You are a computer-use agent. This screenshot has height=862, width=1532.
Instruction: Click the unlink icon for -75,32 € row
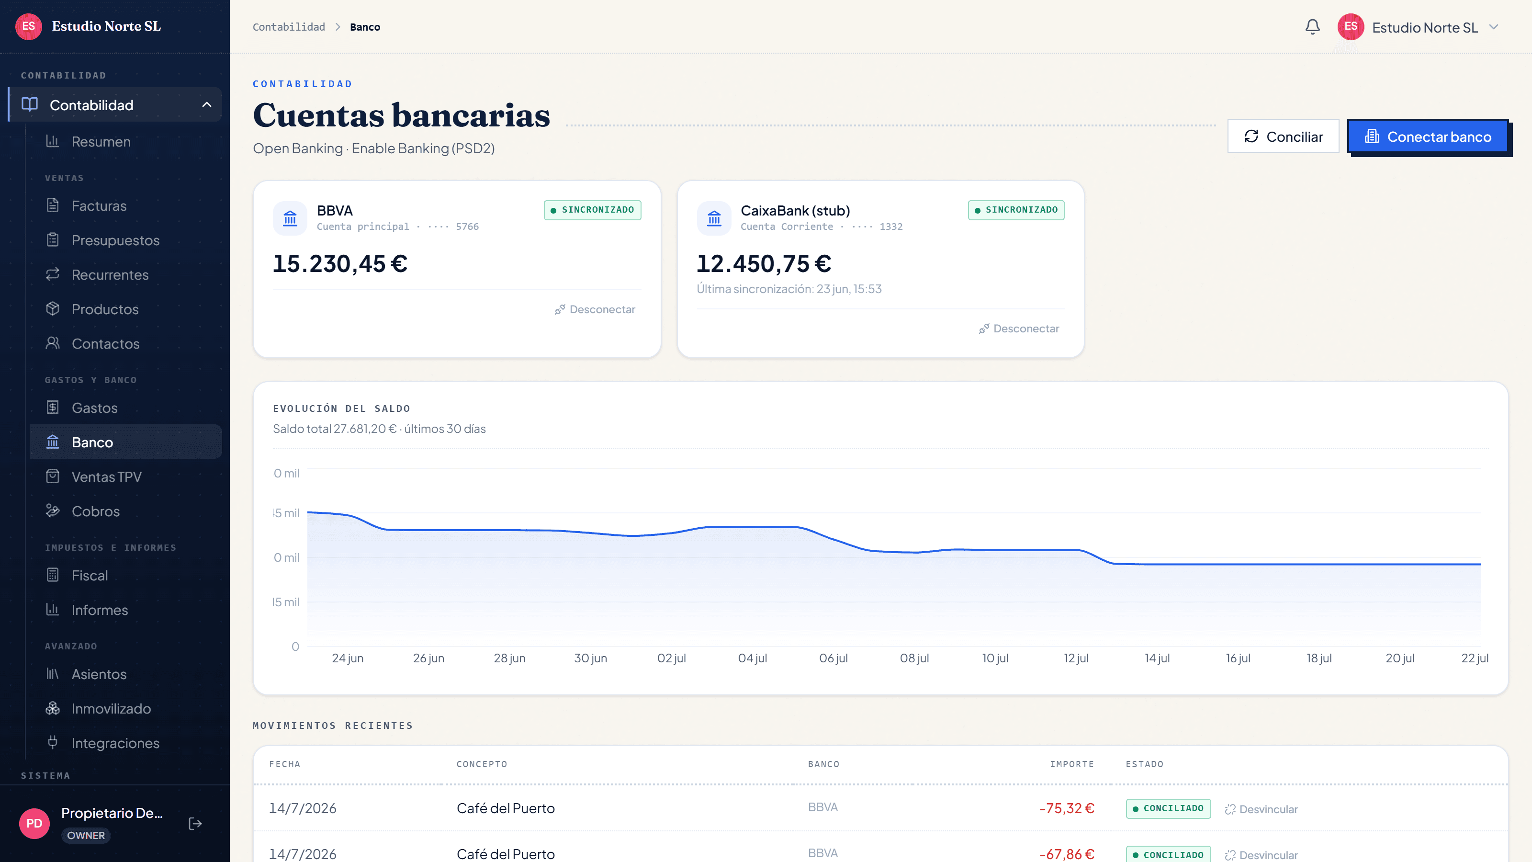click(1230, 809)
